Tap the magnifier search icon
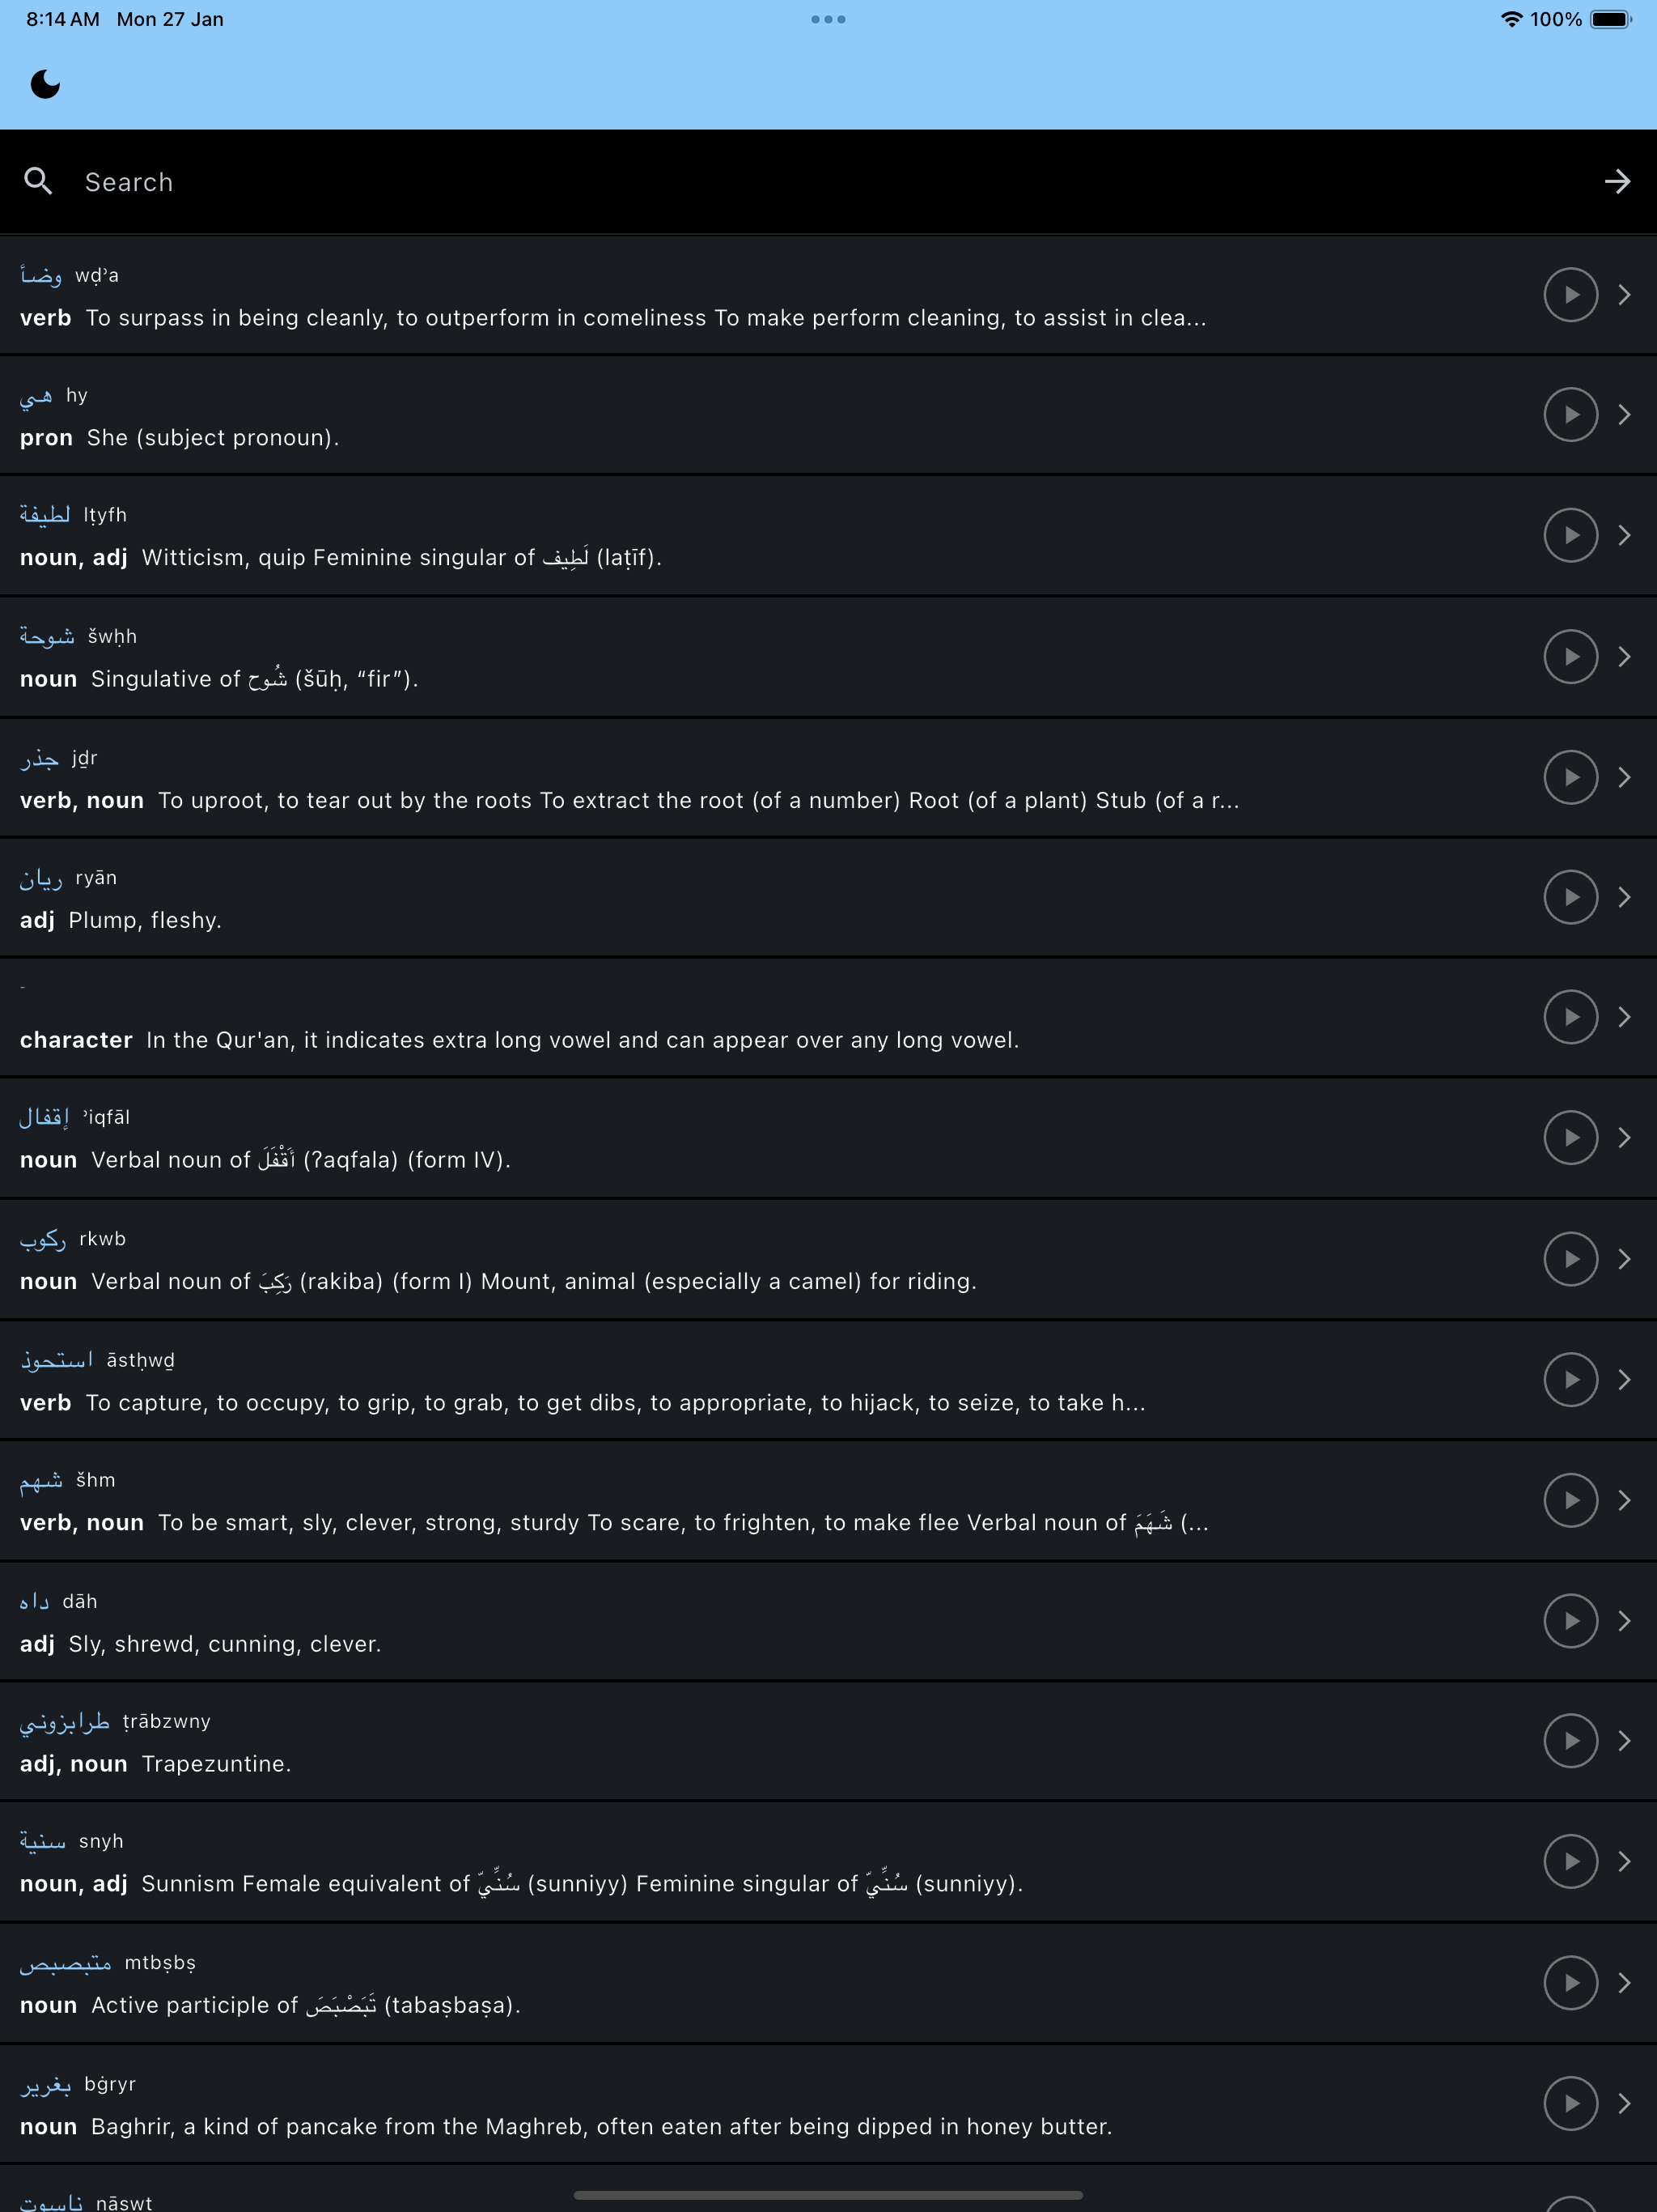This screenshot has height=2212, width=1657. coord(38,181)
